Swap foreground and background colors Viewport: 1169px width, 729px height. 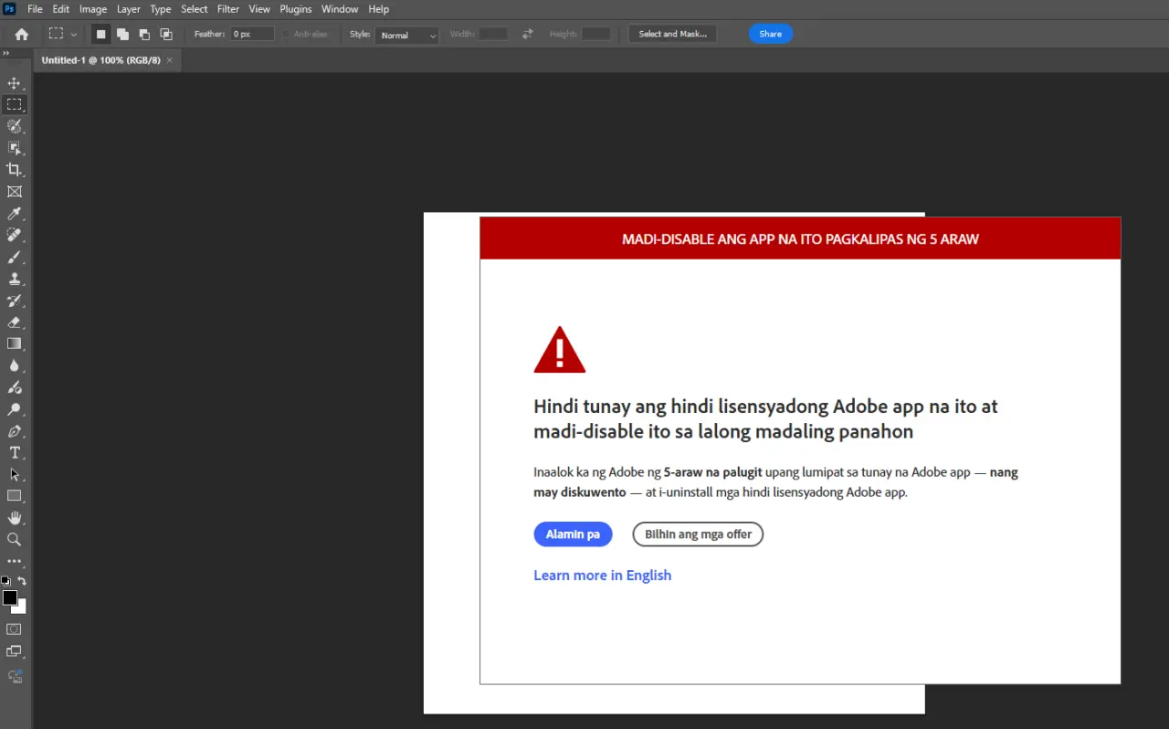23,581
